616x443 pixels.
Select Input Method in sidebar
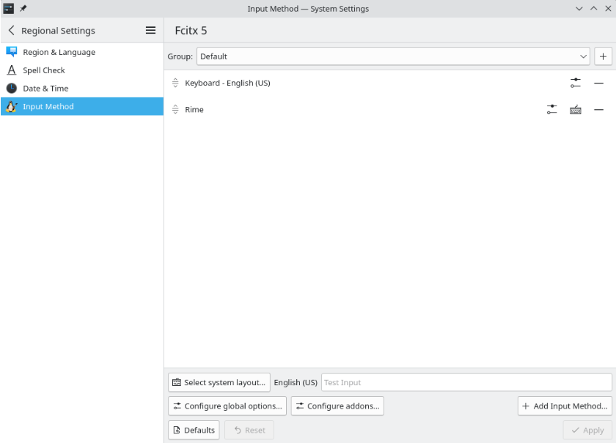tap(81, 106)
